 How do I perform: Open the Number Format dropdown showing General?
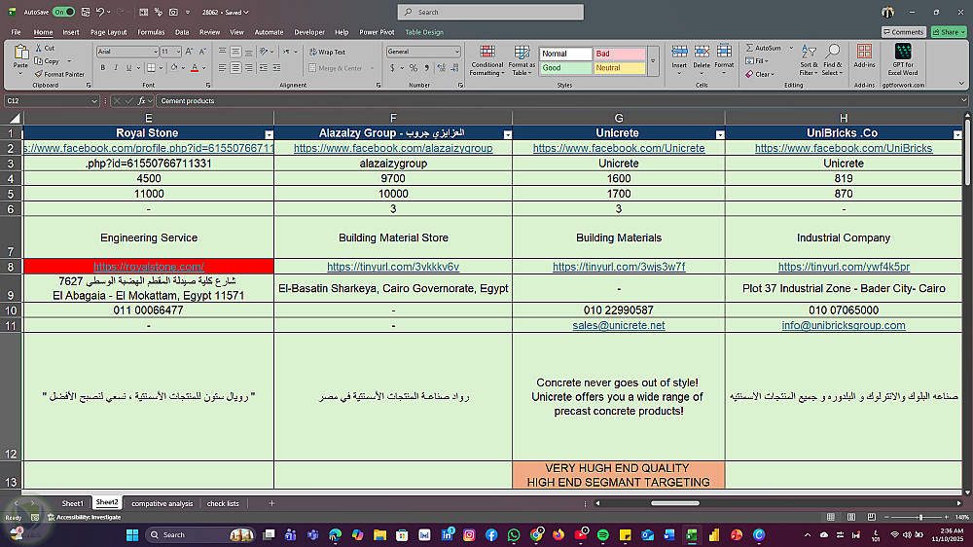coord(457,53)
